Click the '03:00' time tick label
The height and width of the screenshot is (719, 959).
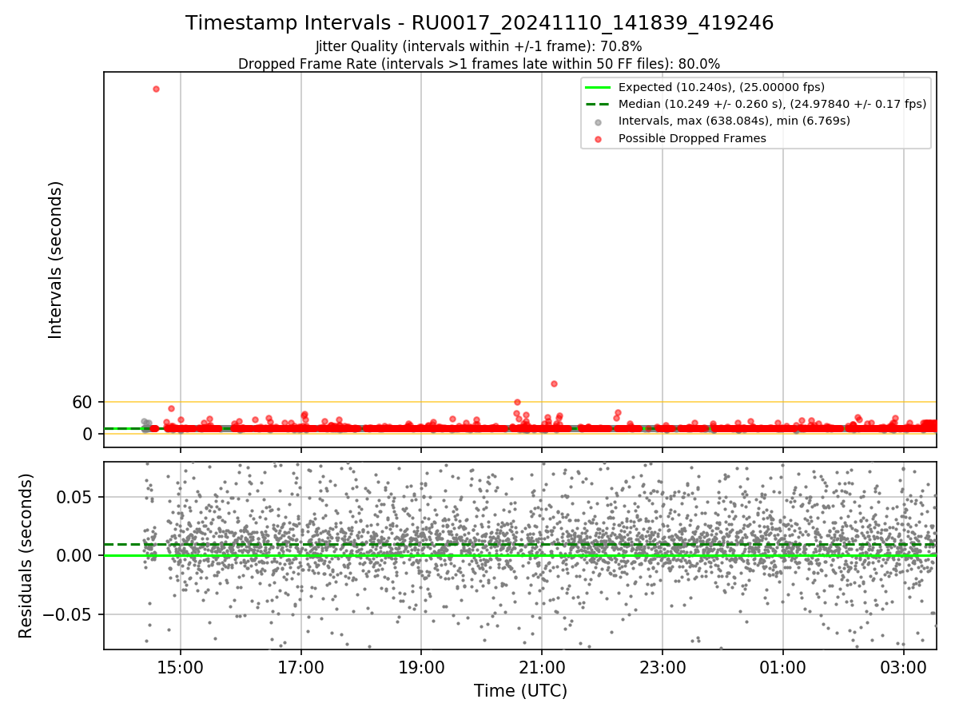tap(904, 666)
